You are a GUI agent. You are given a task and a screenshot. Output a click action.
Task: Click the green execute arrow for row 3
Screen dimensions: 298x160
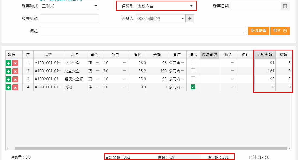click(x=9, y=79)
